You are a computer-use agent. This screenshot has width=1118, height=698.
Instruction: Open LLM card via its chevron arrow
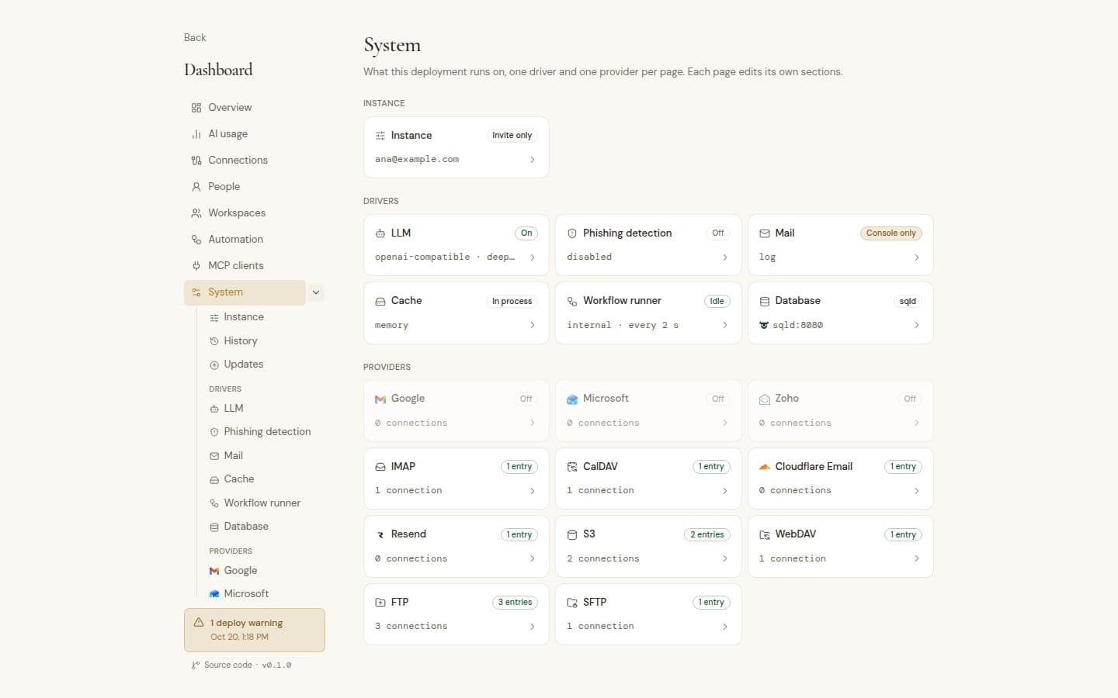533,257
